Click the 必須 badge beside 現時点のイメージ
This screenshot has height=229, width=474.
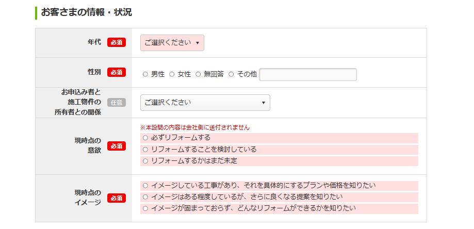[117, 198]
